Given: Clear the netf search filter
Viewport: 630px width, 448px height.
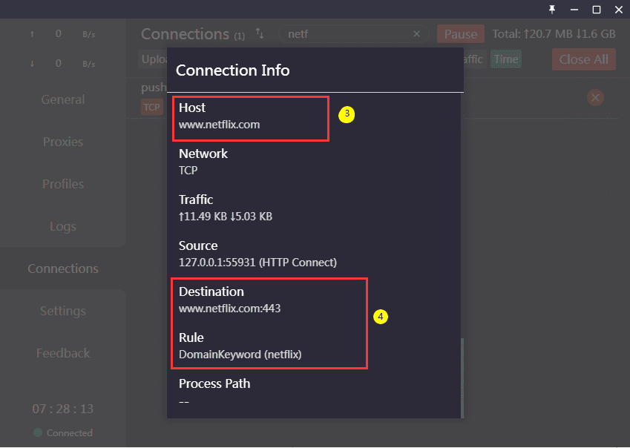Looking at the screenshot, I should [x=416, y=34].
